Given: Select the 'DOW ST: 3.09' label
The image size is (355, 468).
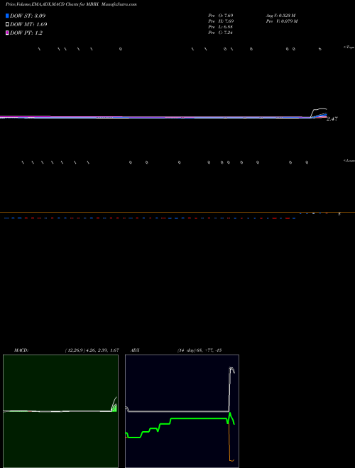Looking at the screenshot, I should point(28,16).
